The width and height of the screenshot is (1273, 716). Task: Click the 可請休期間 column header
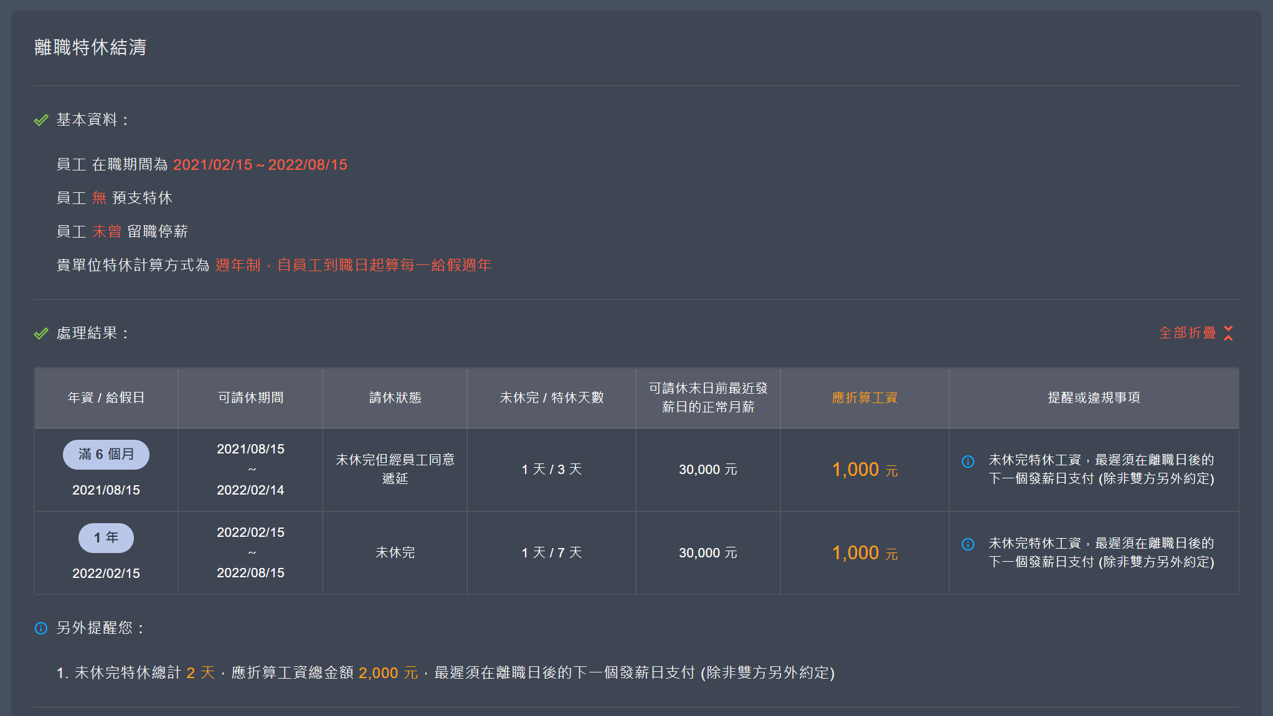coord(250,398)
